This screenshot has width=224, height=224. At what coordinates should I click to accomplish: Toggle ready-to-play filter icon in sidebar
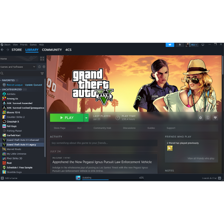point(44,67)
